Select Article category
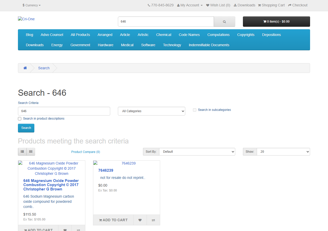 coord(125,35)
